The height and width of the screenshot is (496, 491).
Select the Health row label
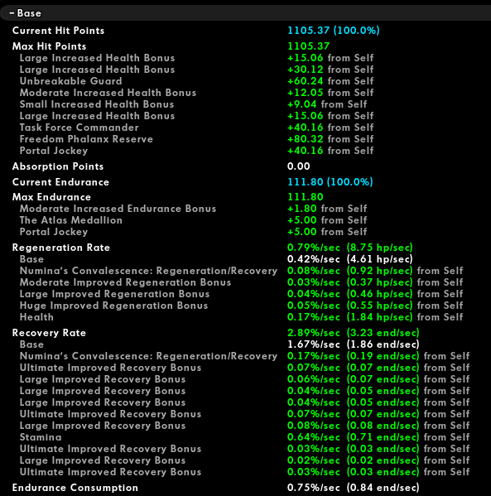point(36,317)
